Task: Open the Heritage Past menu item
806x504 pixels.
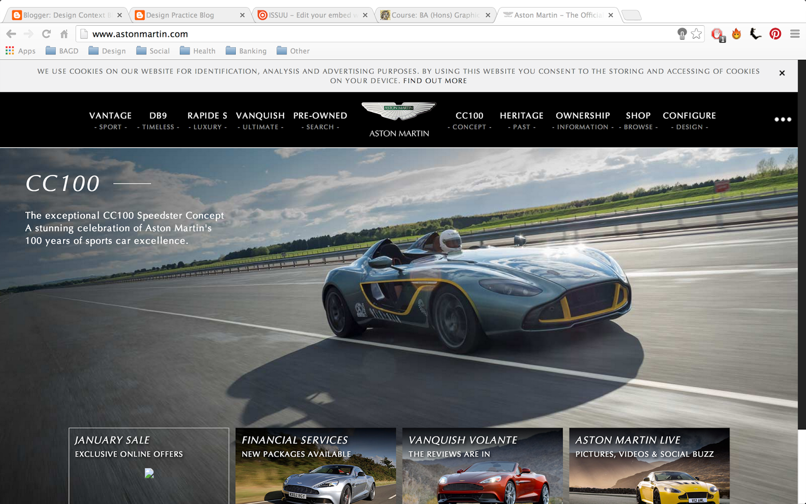Action: coord(521,120)
